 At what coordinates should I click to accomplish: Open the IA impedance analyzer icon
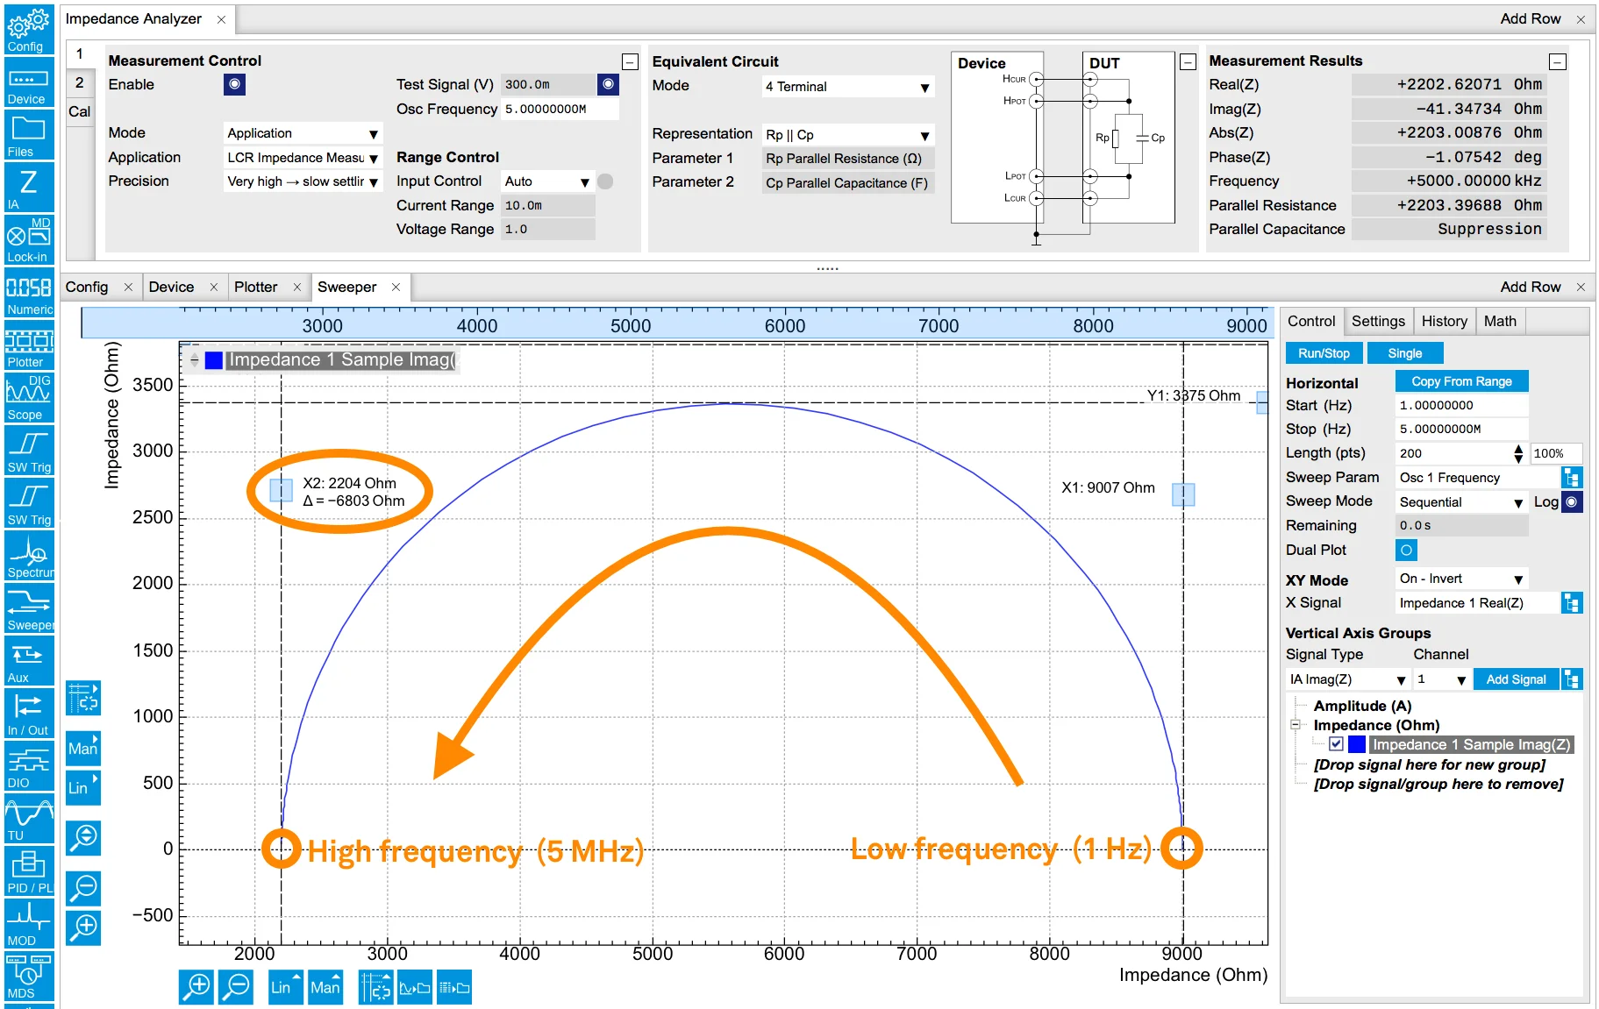click(29, 188)
